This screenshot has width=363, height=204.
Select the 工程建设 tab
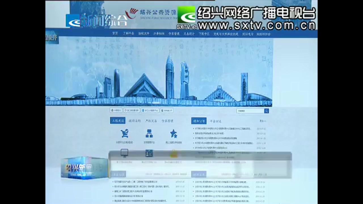click(117, 121)
